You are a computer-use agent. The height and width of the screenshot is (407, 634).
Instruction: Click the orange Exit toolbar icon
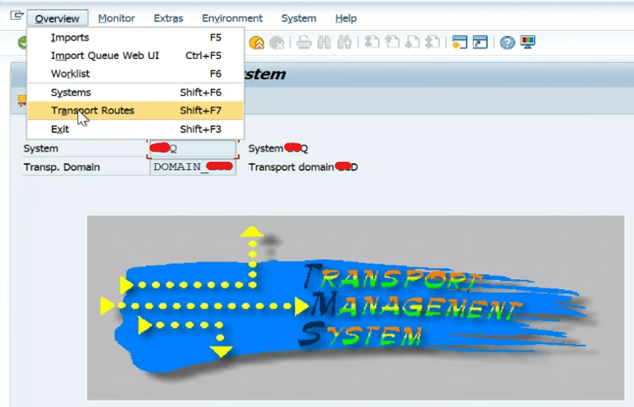(x=256, y=42)
